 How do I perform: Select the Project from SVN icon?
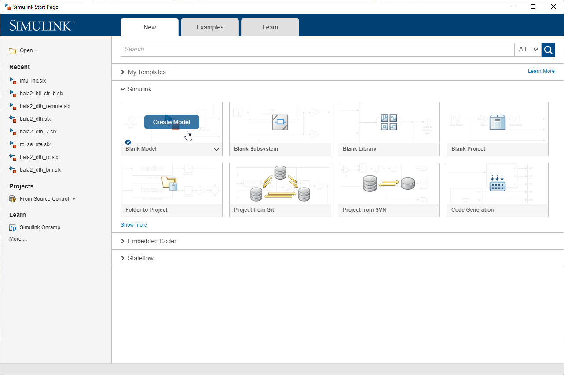(389, 183)
